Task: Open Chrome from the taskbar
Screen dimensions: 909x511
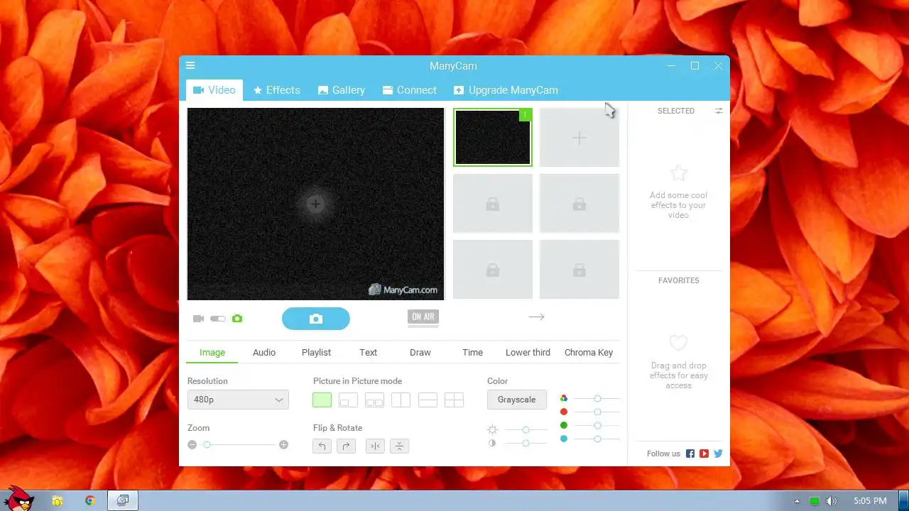Action: point(90,500)
